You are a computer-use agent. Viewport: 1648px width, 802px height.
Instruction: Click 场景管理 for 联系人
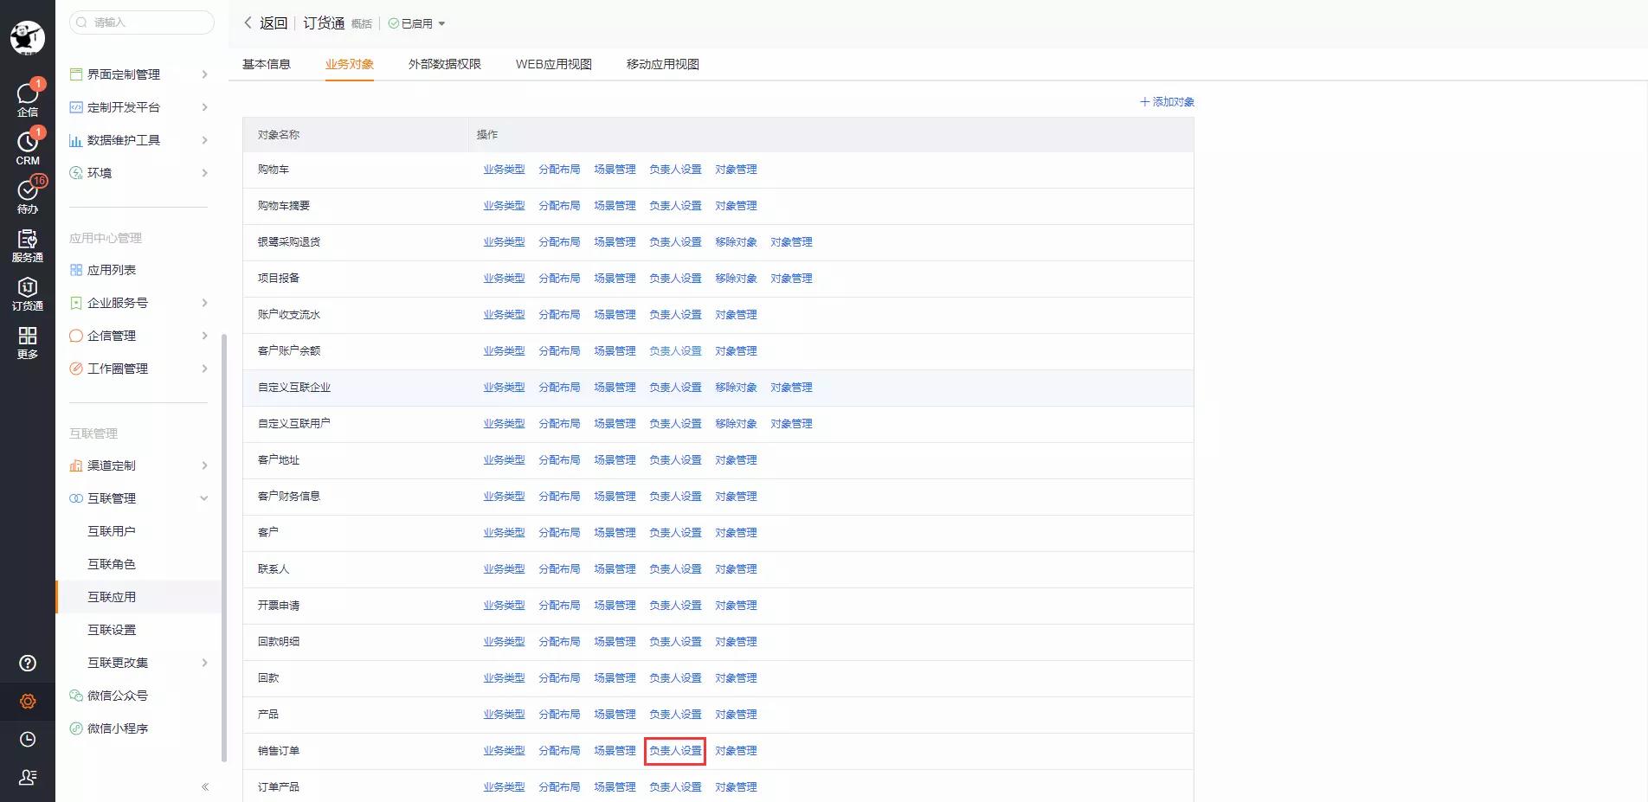click(x=615, y=569)
